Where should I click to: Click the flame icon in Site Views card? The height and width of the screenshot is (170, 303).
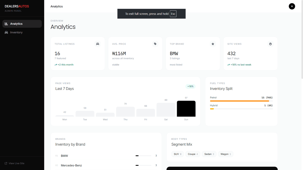tap(270, 44)
